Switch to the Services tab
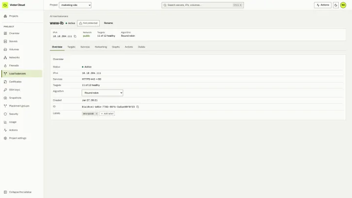 85,47
